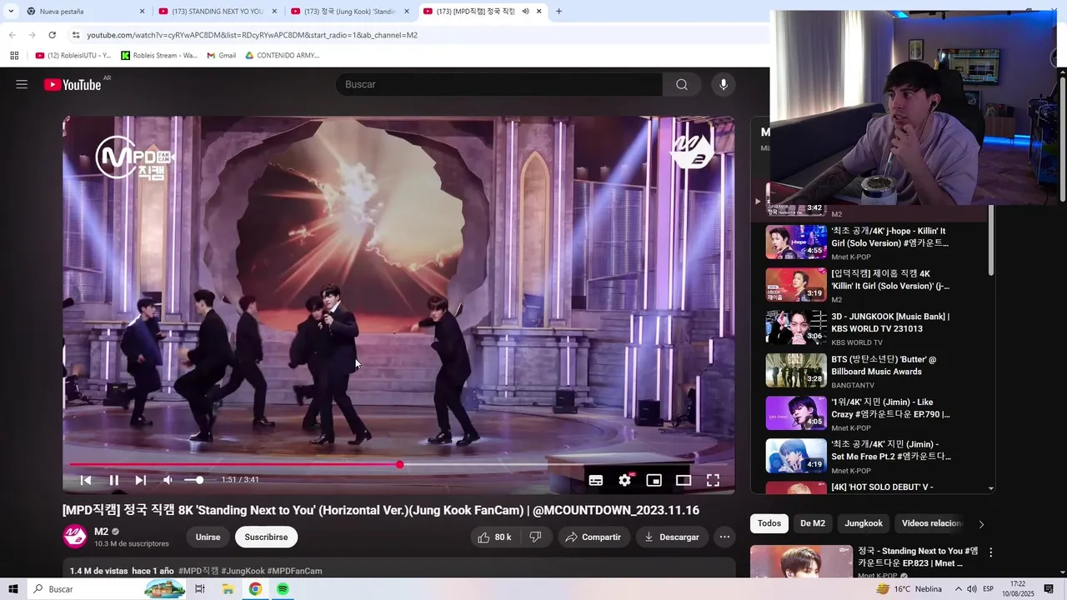Pause the video
The image size is (1067, 600).
point(114,480)
